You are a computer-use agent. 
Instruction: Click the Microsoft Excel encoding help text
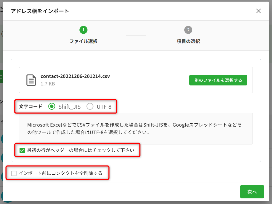tap(136, 128)
